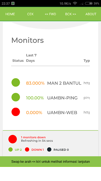Tap the large red monitors-down indicator
The width and height of the screenshot is (101, 181).
[x=13, y=139]
